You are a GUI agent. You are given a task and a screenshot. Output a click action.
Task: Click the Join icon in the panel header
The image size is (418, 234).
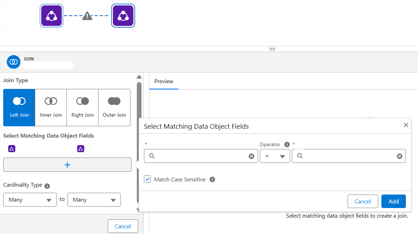point(14,62)
